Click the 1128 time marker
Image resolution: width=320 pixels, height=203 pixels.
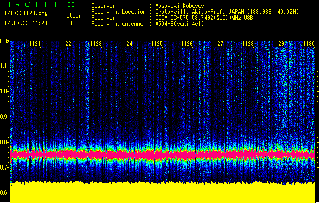[248, 44]
